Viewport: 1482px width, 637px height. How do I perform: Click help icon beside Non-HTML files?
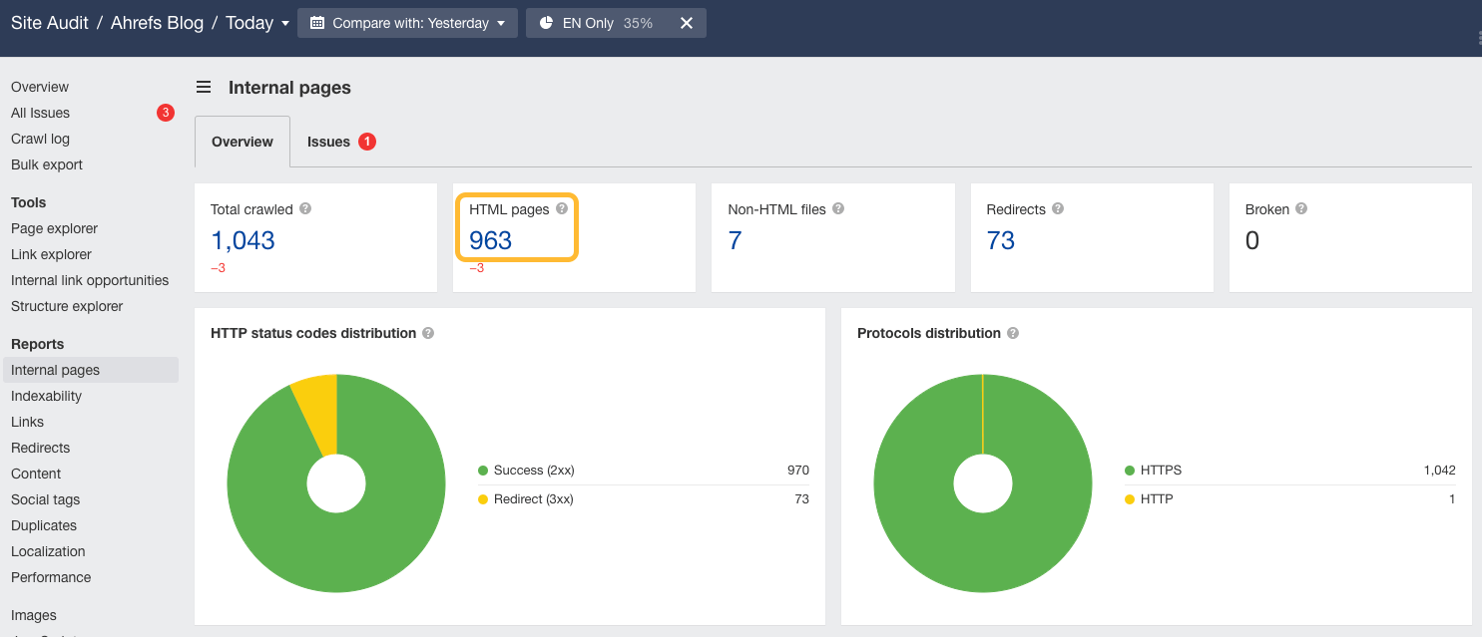pyautogui.click(x=838, y=209)
